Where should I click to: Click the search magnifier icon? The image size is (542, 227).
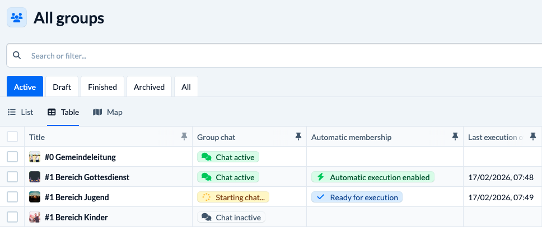pos(17,56)
